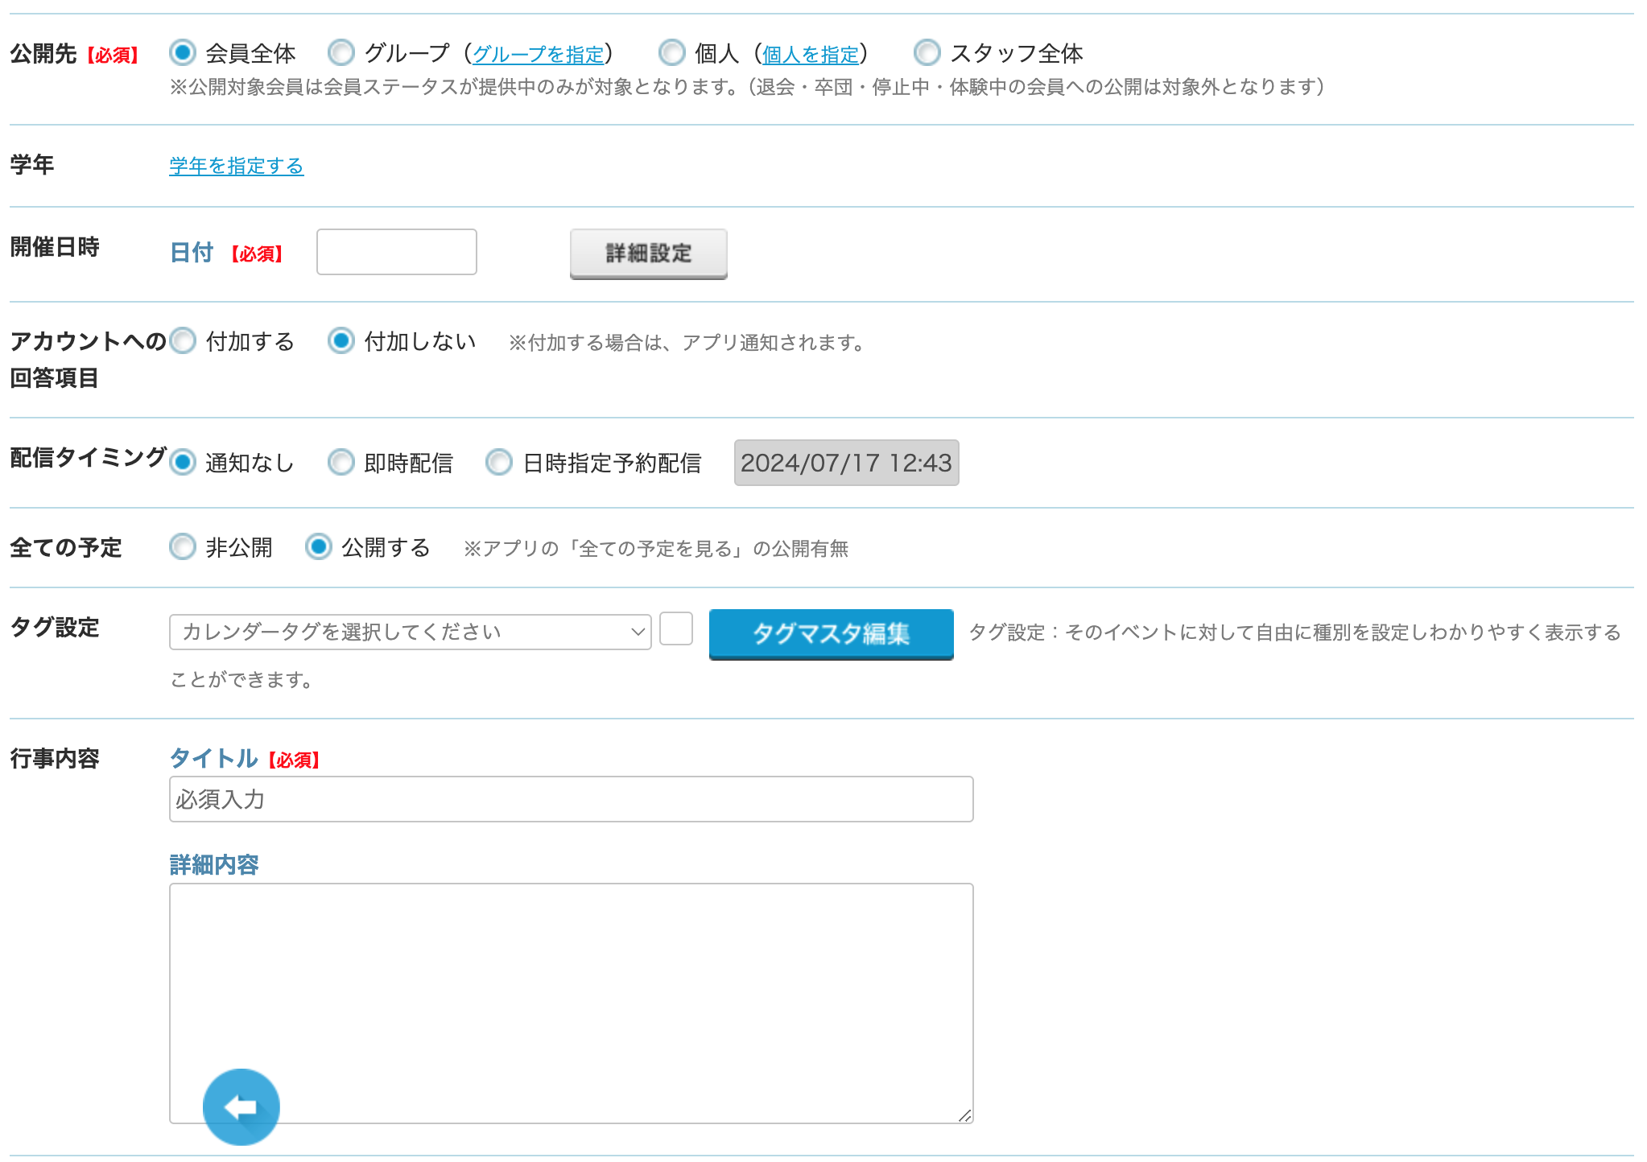Open the カレンダータグ selection dropdown
This screenshot has width=1647, height=1162.
pyautogui.click(x=411, y=632)
